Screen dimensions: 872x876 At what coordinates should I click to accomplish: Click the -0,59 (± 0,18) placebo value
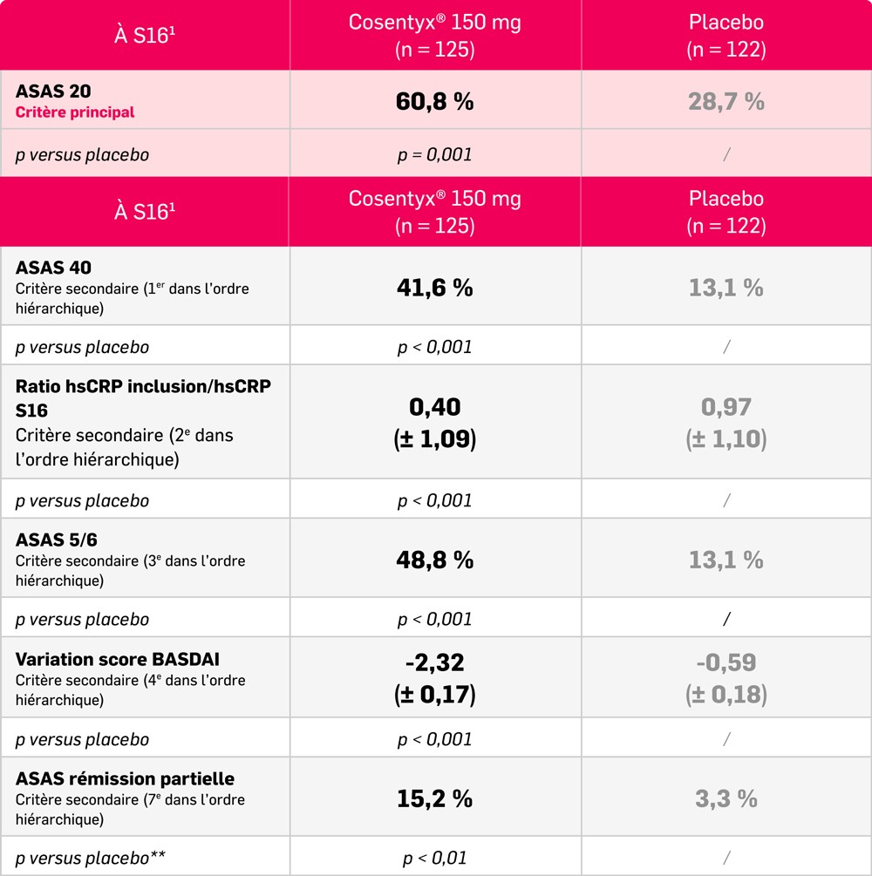[726, 678]
